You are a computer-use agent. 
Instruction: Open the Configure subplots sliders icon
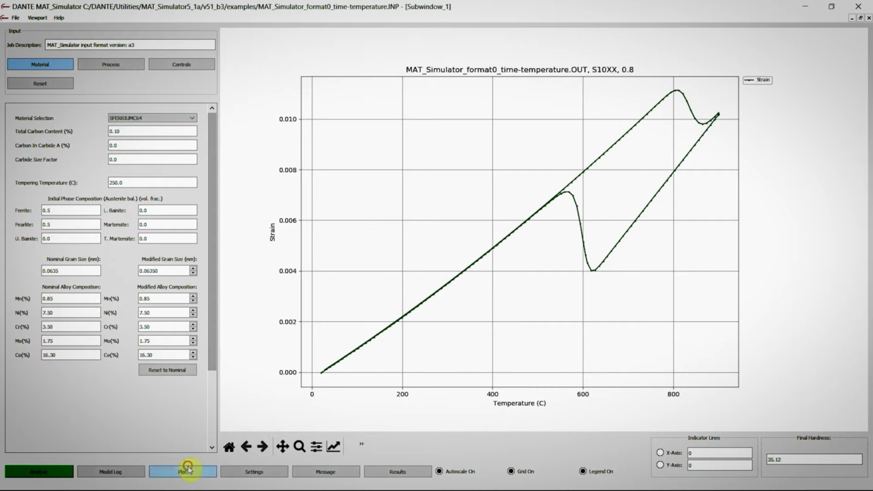pyautogui.click(x=316, y=447)
